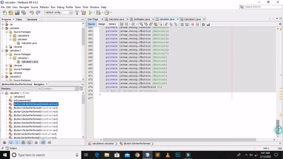Click the Stop Macro Recording square icon
Image resolution: width=283 pixels, height=159 pixels.
[198, 24]
